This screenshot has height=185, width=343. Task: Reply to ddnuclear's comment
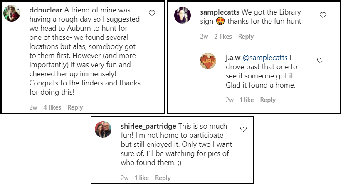point(75,107)
